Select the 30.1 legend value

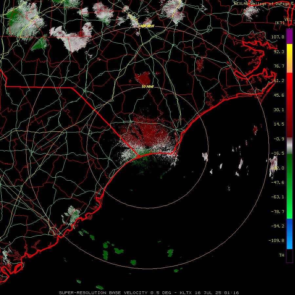pos(279,110)
